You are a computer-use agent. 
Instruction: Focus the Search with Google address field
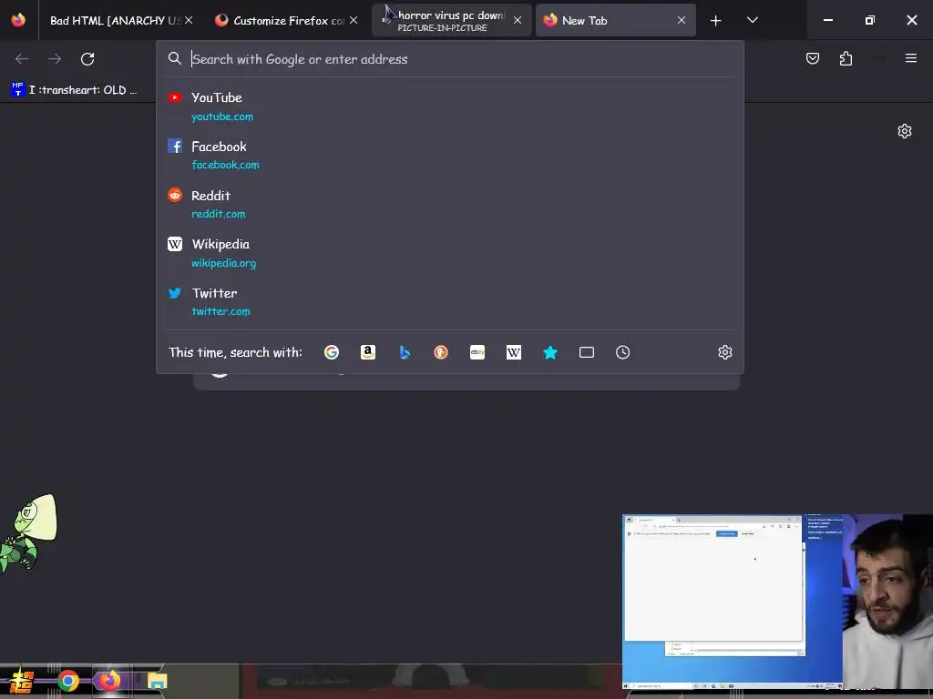[x=452, y=59]
